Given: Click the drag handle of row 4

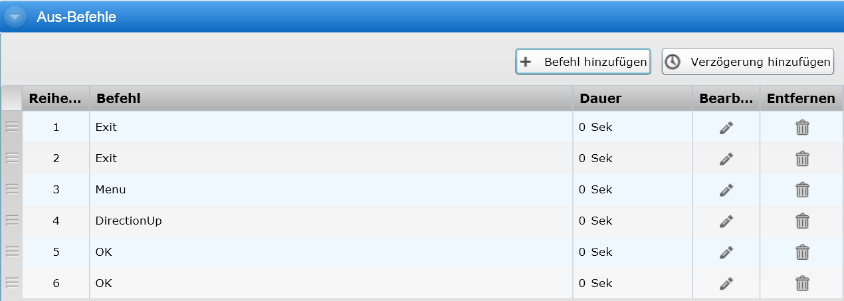Looking at the screenshot, I should pyautogui.click(x=12, y=221).
